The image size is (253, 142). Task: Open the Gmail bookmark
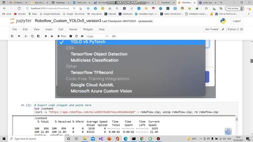tap(7, 14)
